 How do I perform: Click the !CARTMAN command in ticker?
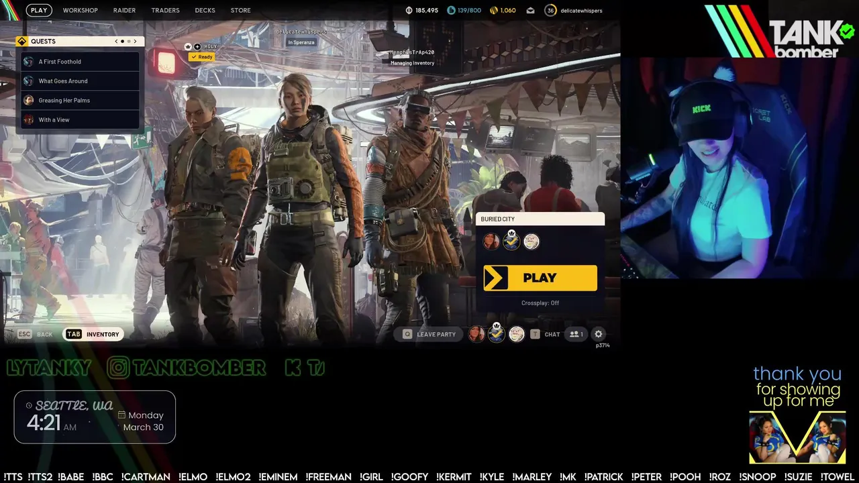(146, 477)
